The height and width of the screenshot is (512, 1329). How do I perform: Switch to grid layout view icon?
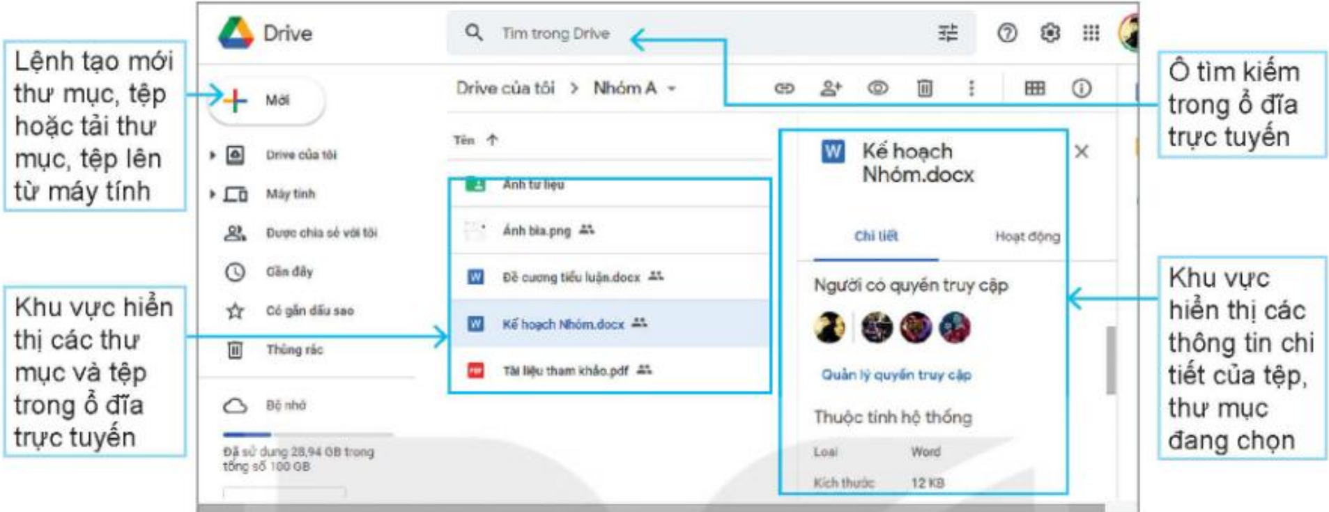[1034, 88]
